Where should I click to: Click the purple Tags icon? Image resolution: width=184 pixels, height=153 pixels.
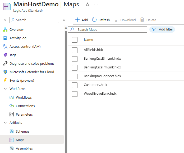coord(5,55)
